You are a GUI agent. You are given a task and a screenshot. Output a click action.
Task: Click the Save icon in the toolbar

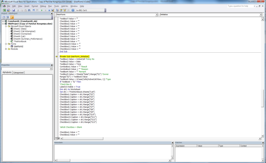point(14,10)
